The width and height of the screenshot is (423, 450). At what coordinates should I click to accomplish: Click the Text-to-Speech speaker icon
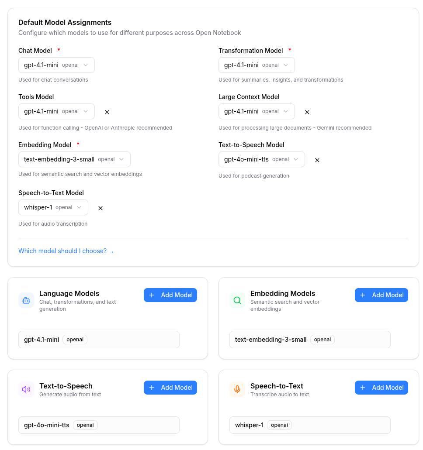click(x=26, y=389)
